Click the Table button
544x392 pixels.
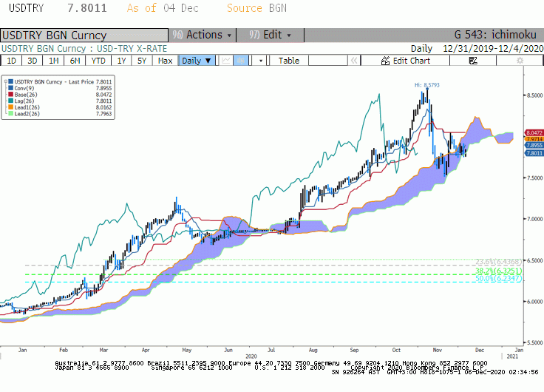pyautogui.click(x=289, y=61)
